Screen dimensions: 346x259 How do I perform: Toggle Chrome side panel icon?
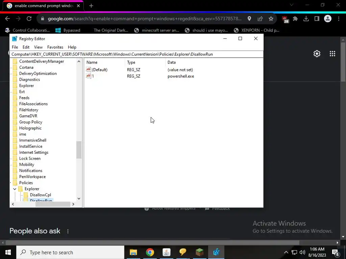317,19
